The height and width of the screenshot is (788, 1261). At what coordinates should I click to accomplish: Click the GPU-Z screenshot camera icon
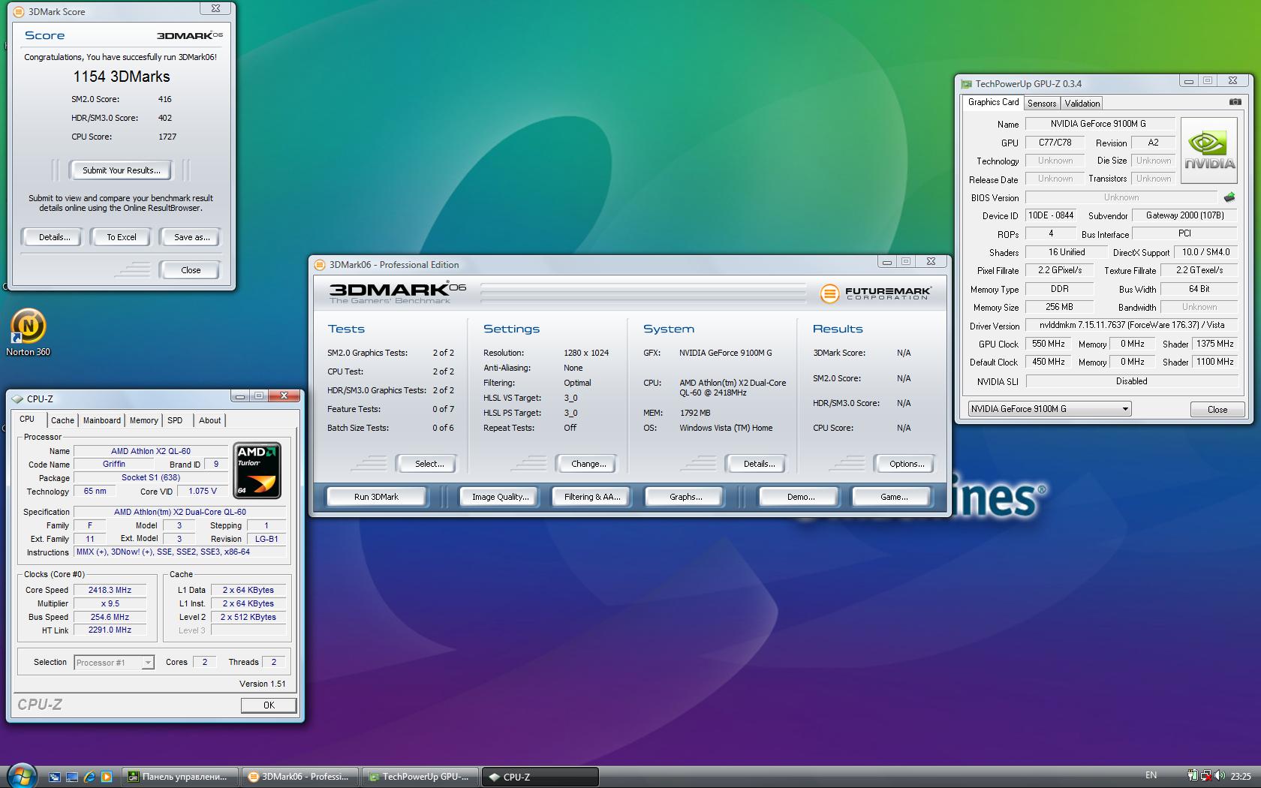[x=1235, y=102]
